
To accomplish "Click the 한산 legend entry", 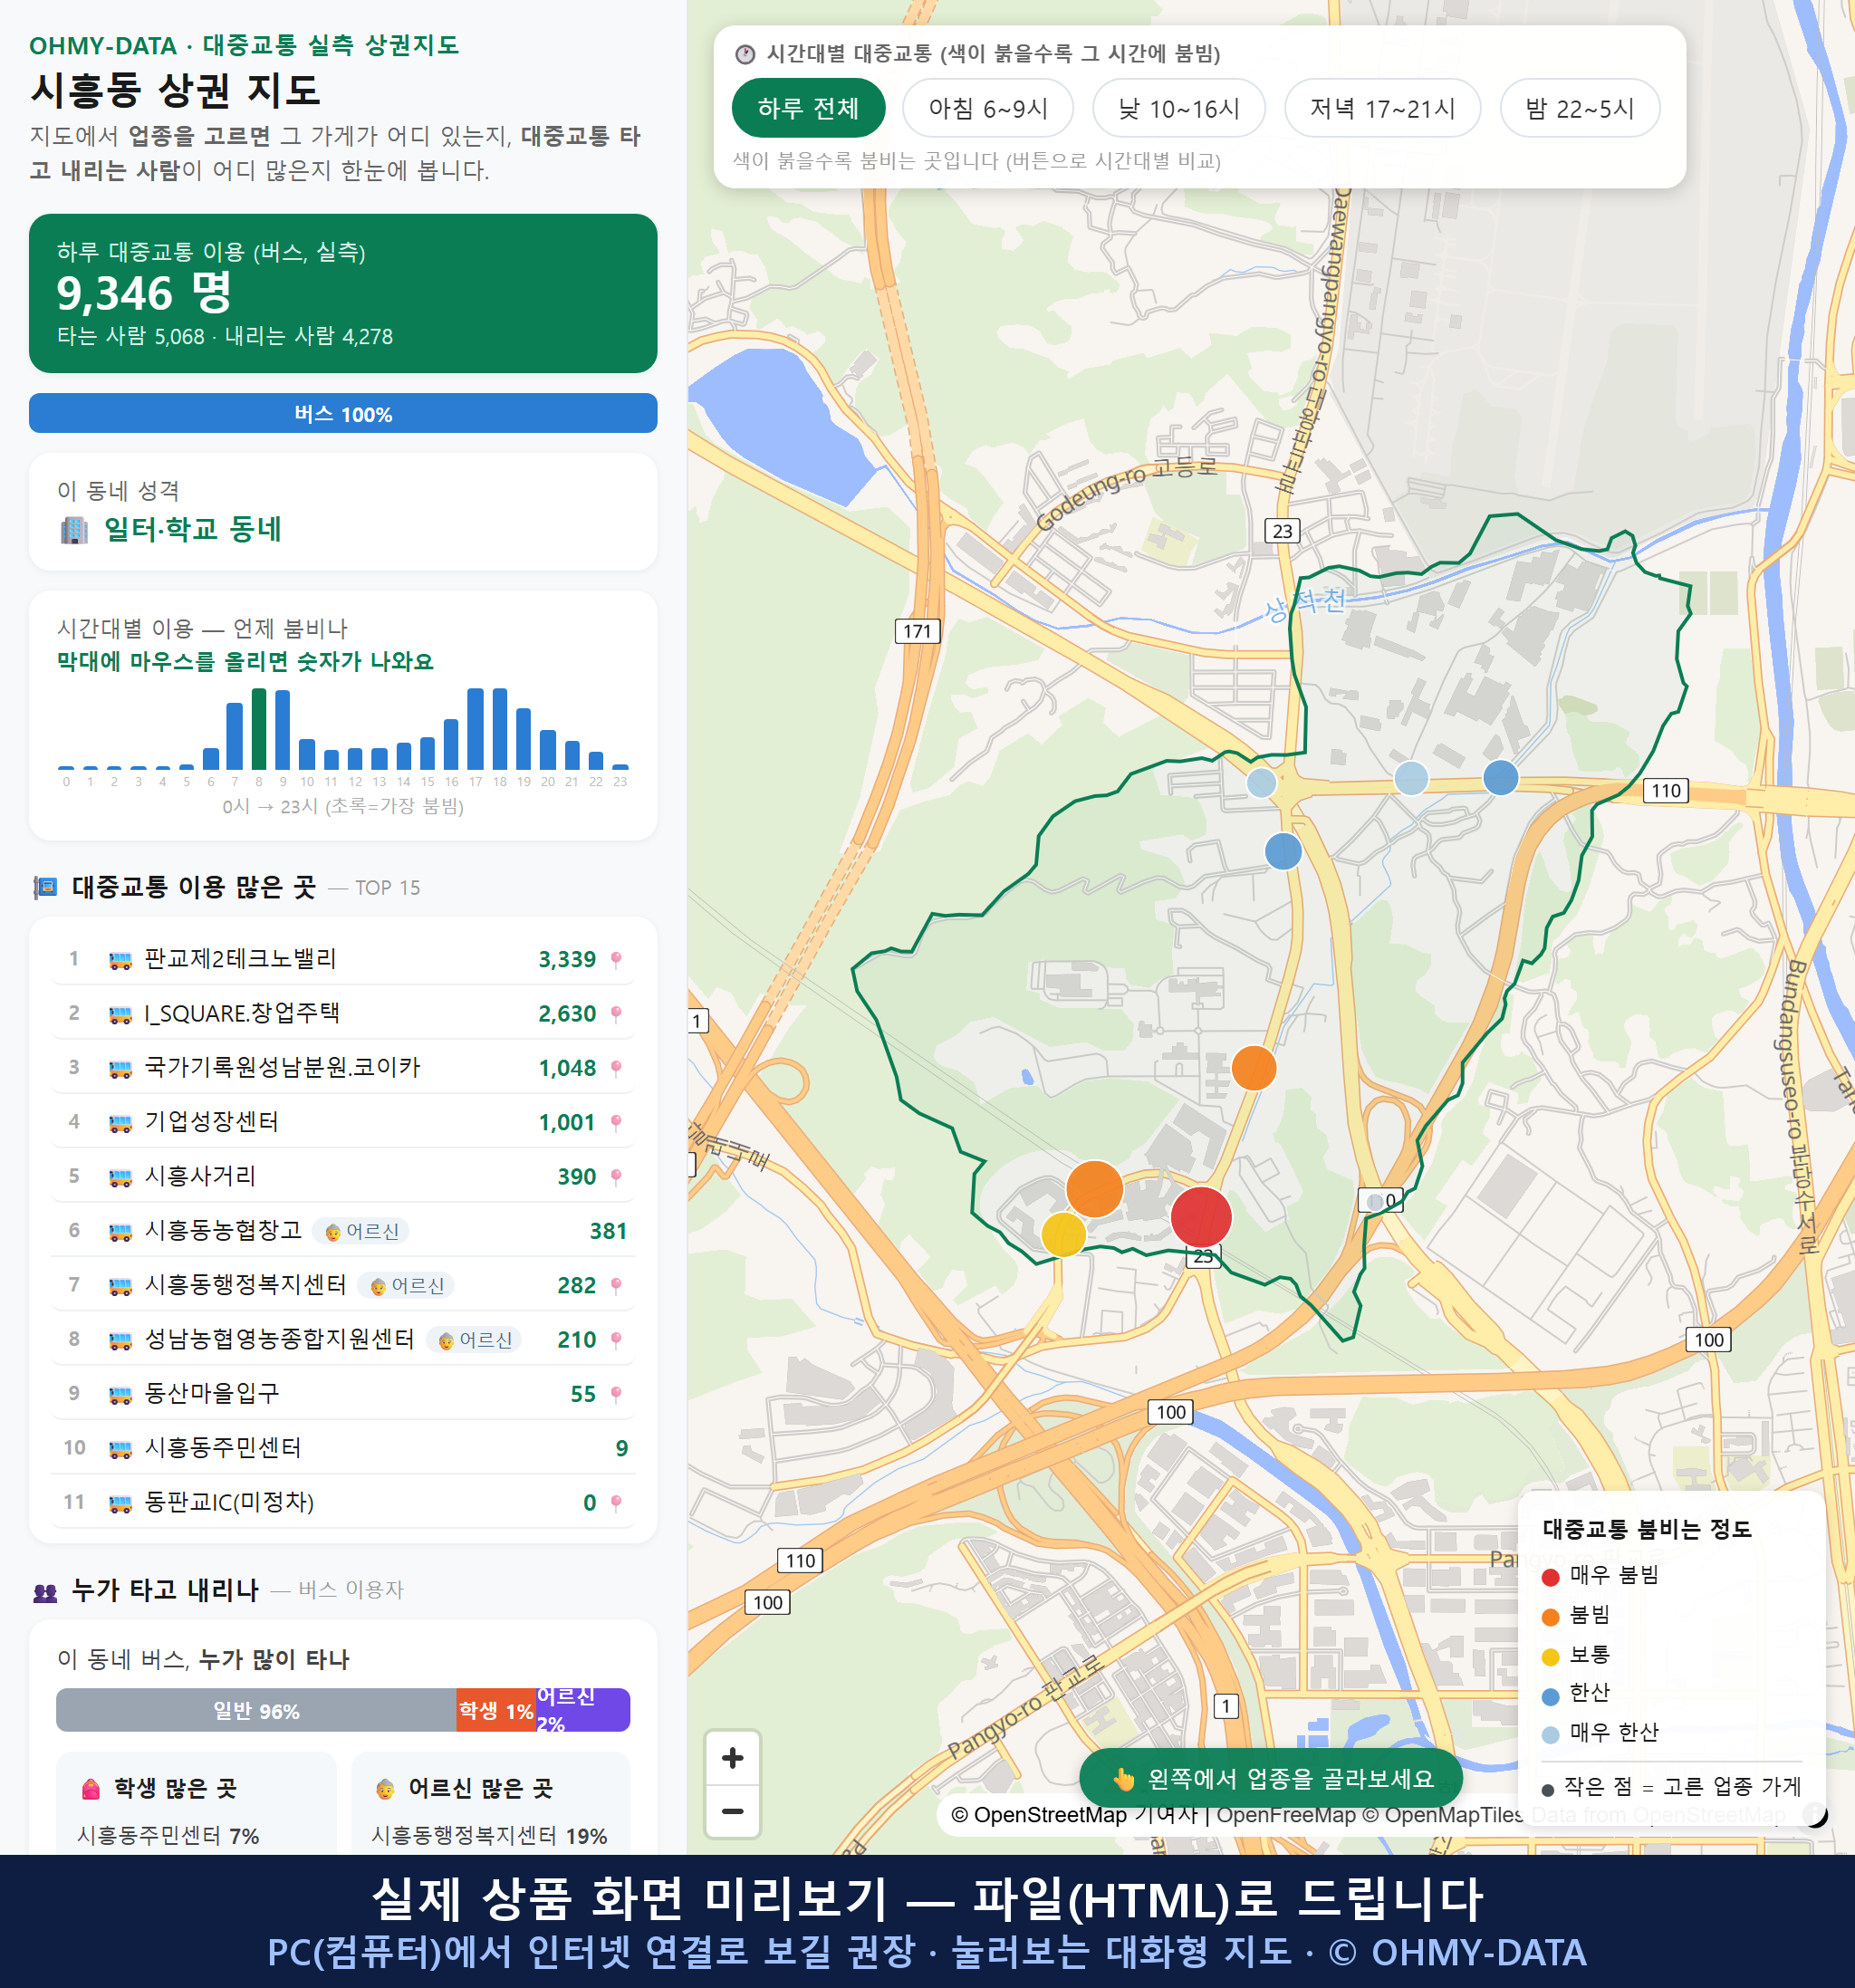I will tap(1576, 1693).
